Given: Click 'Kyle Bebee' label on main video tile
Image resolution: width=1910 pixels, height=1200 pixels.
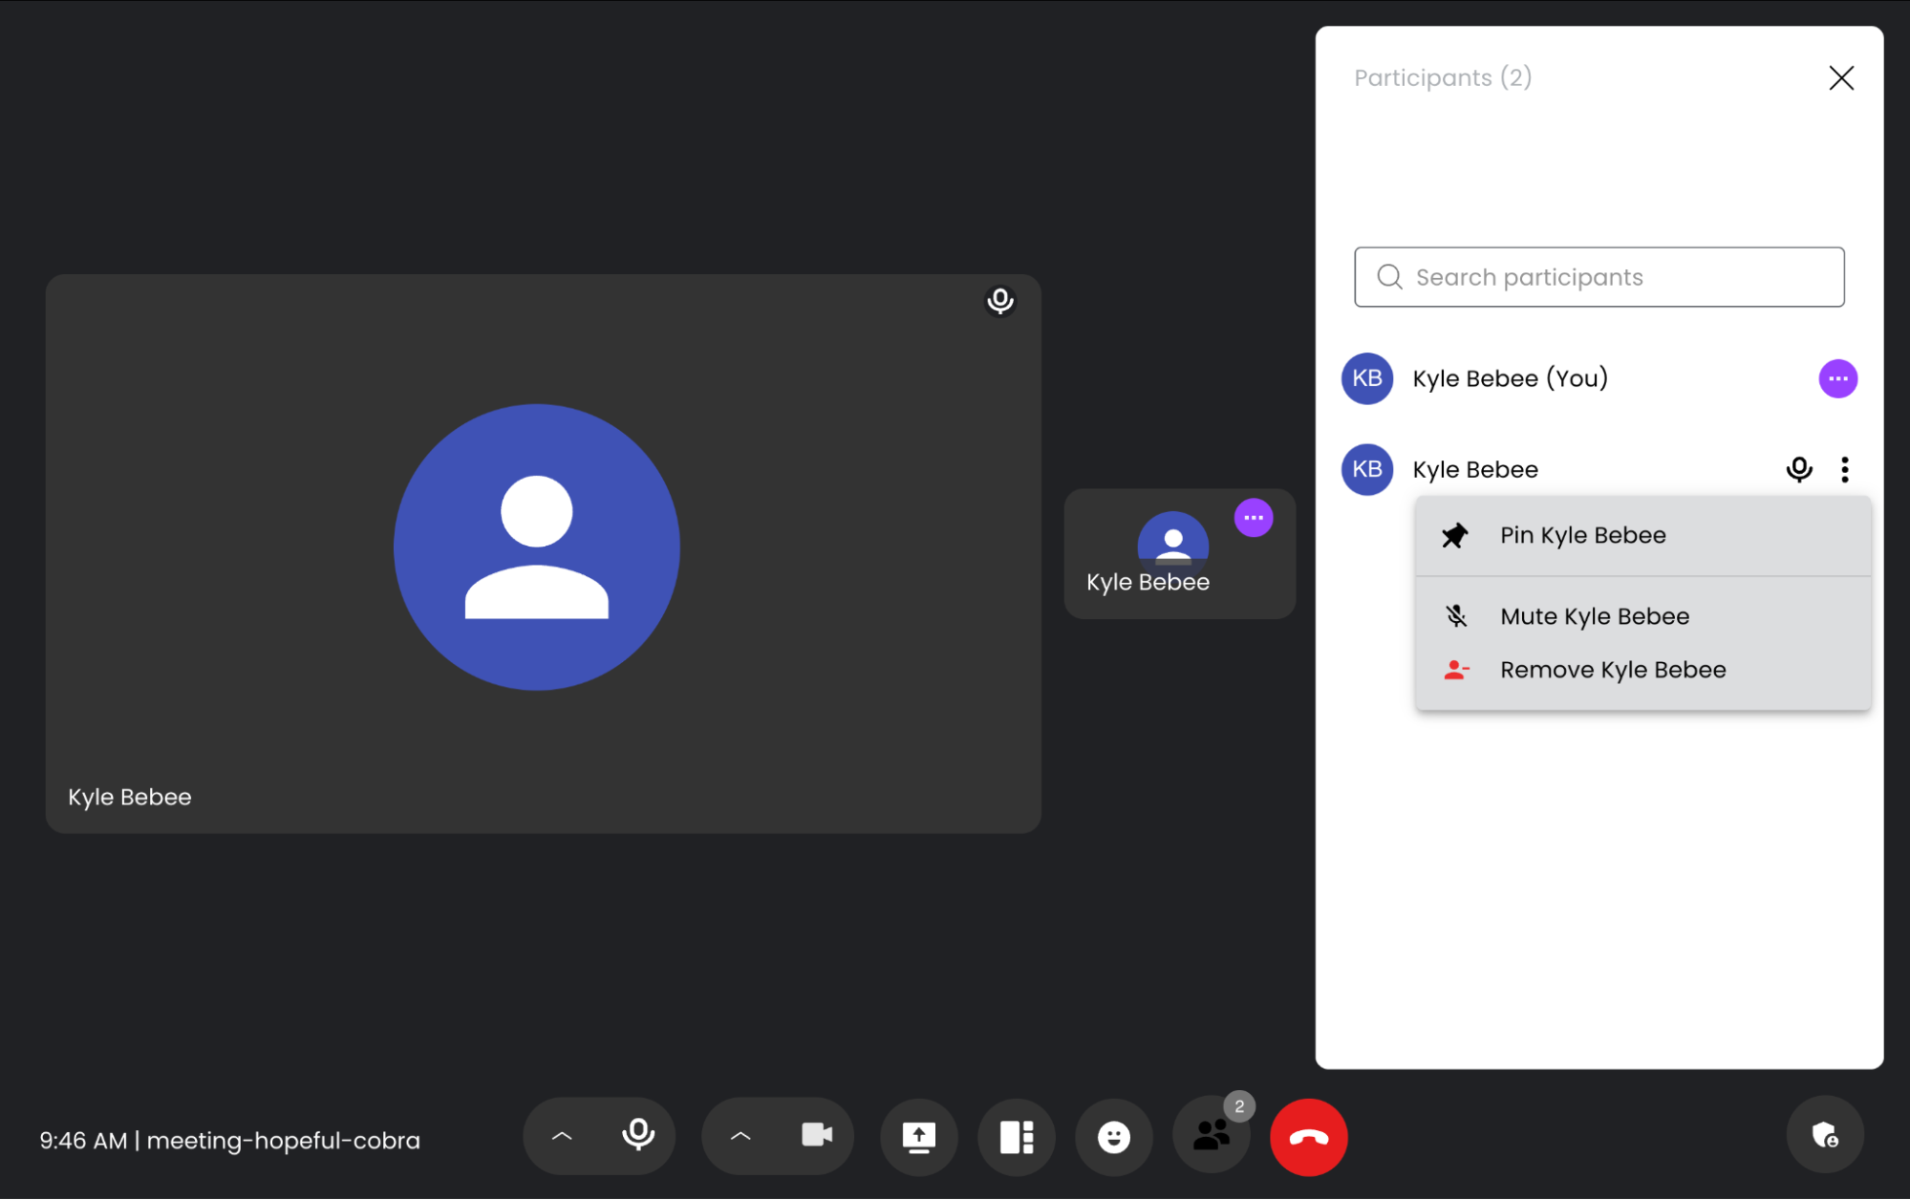Looking at the screenshot, I should click(130, 797).
